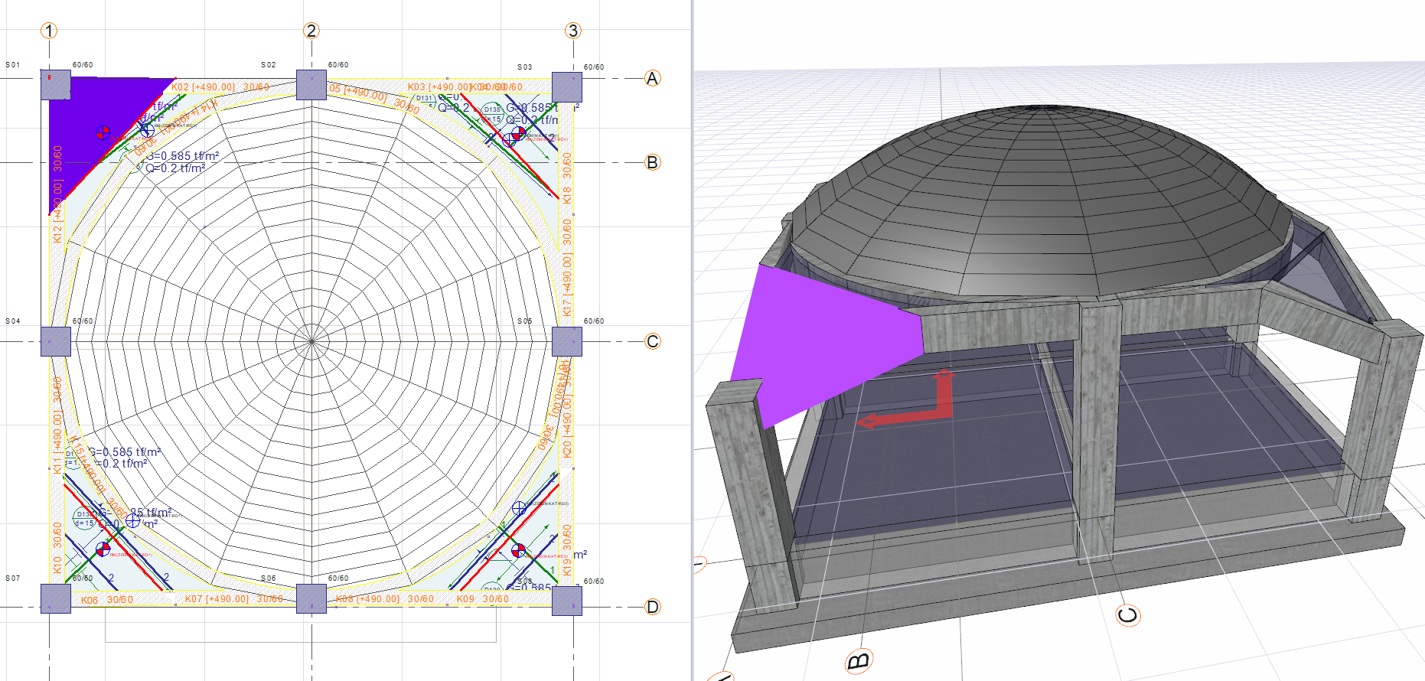Select grid axis bubble 2 in plan

pos(311,31)
